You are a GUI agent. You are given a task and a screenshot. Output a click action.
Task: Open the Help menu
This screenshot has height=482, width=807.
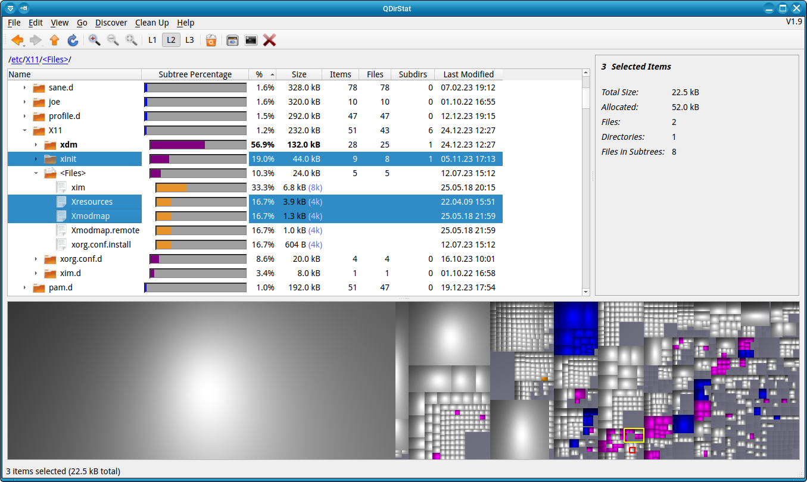pos(186,23)
